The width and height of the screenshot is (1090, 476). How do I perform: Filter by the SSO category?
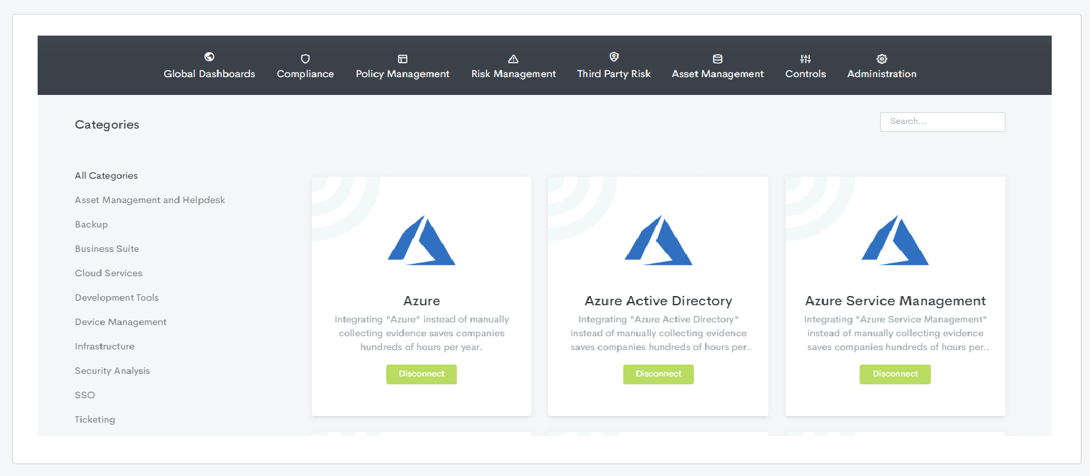click(x=85, y=395)
